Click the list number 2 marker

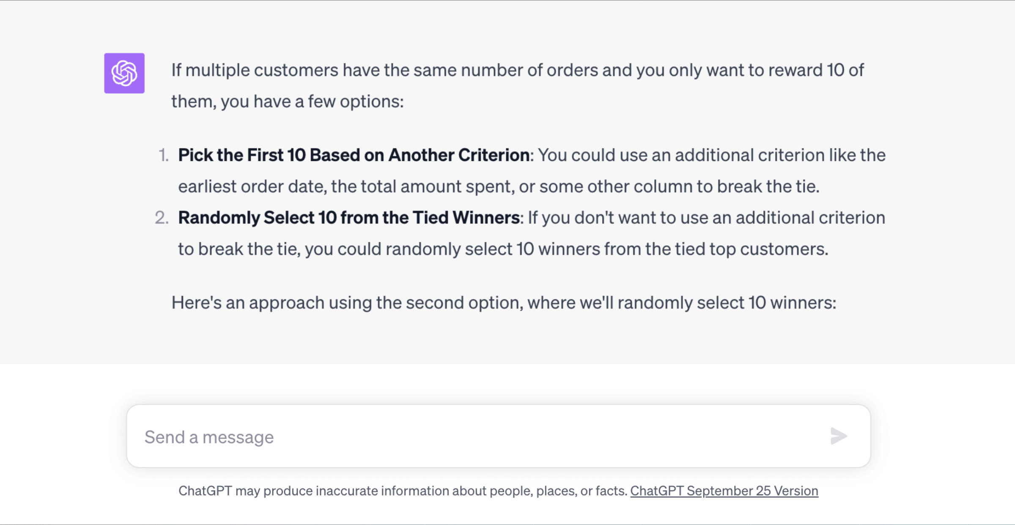[162, 218]
